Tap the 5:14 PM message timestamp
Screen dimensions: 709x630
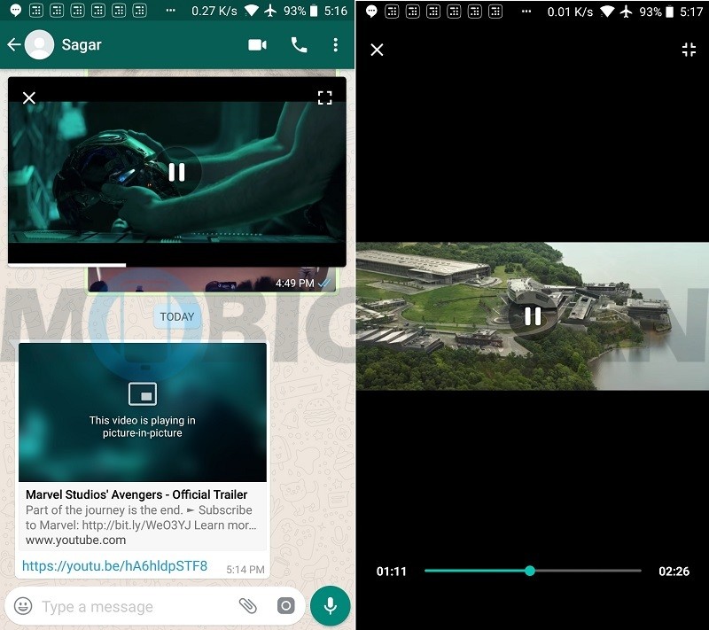tap(245, 570)
